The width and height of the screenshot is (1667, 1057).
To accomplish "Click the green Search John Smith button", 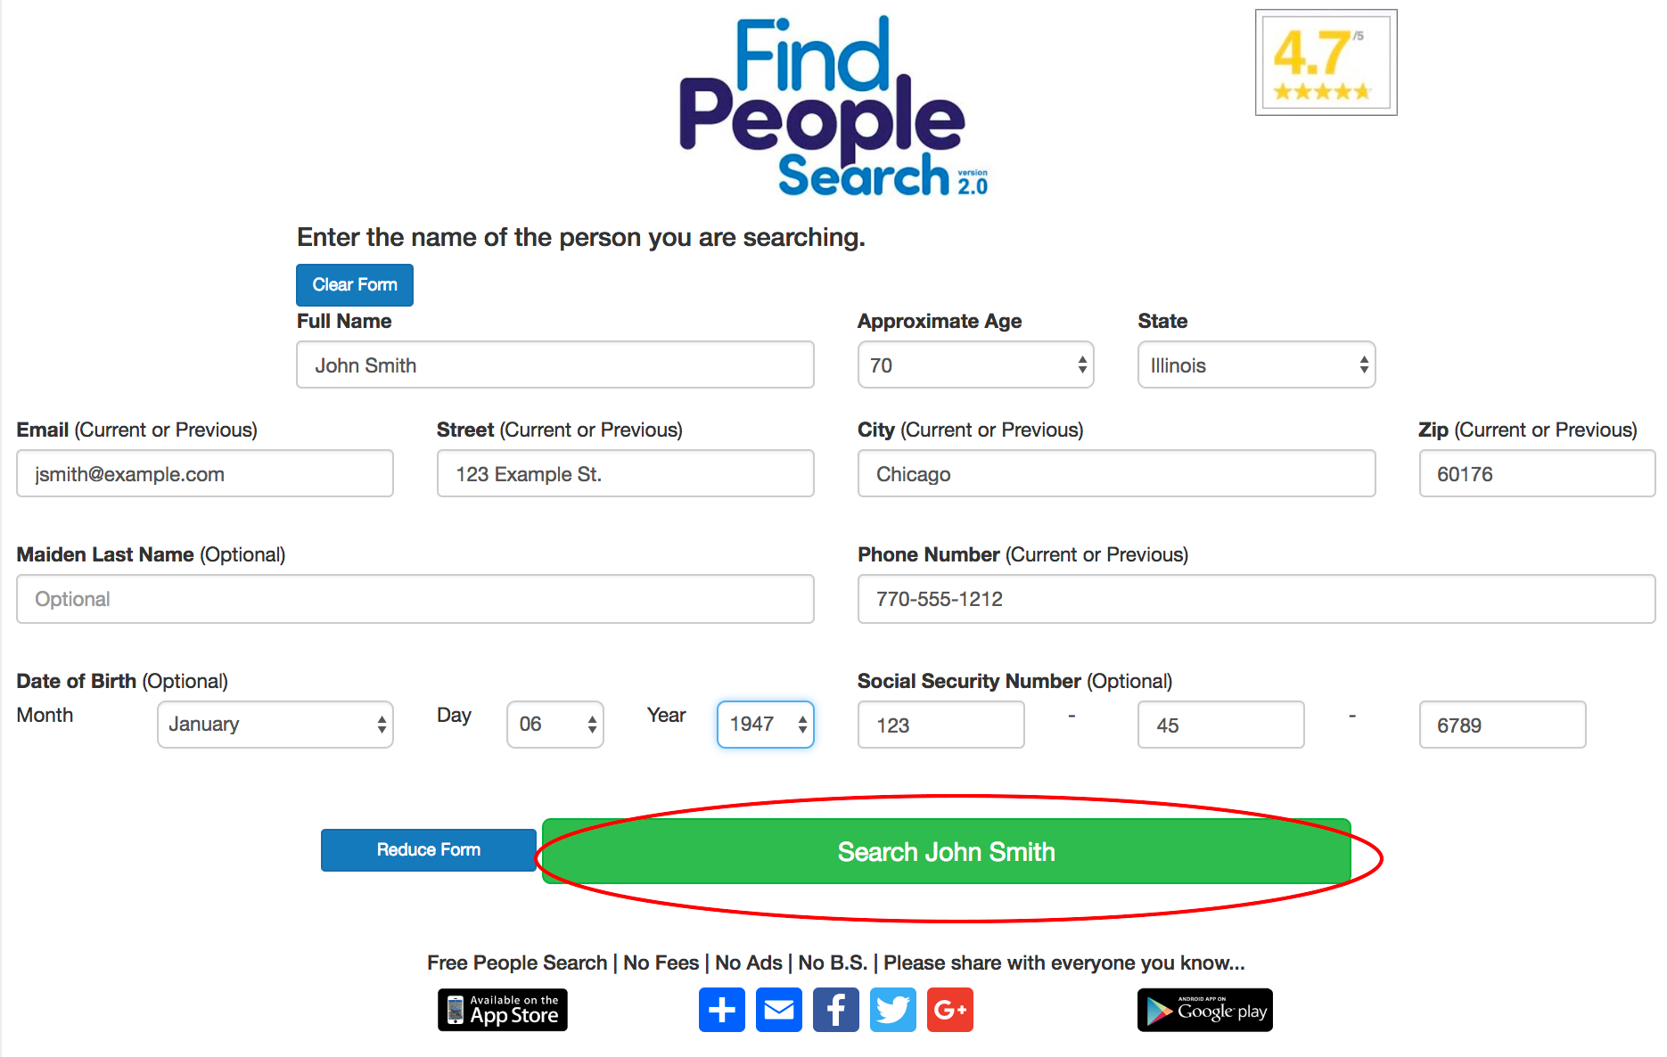I will [946, 851].
